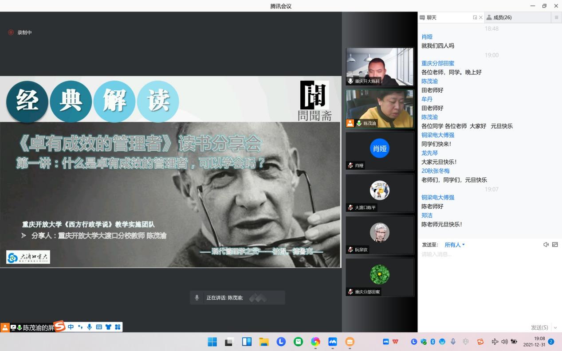Image resolution: width=562 pixels, height=351 pixels.
Task: Toggle chat notification sound speaker icon
Action: [546, 245]
